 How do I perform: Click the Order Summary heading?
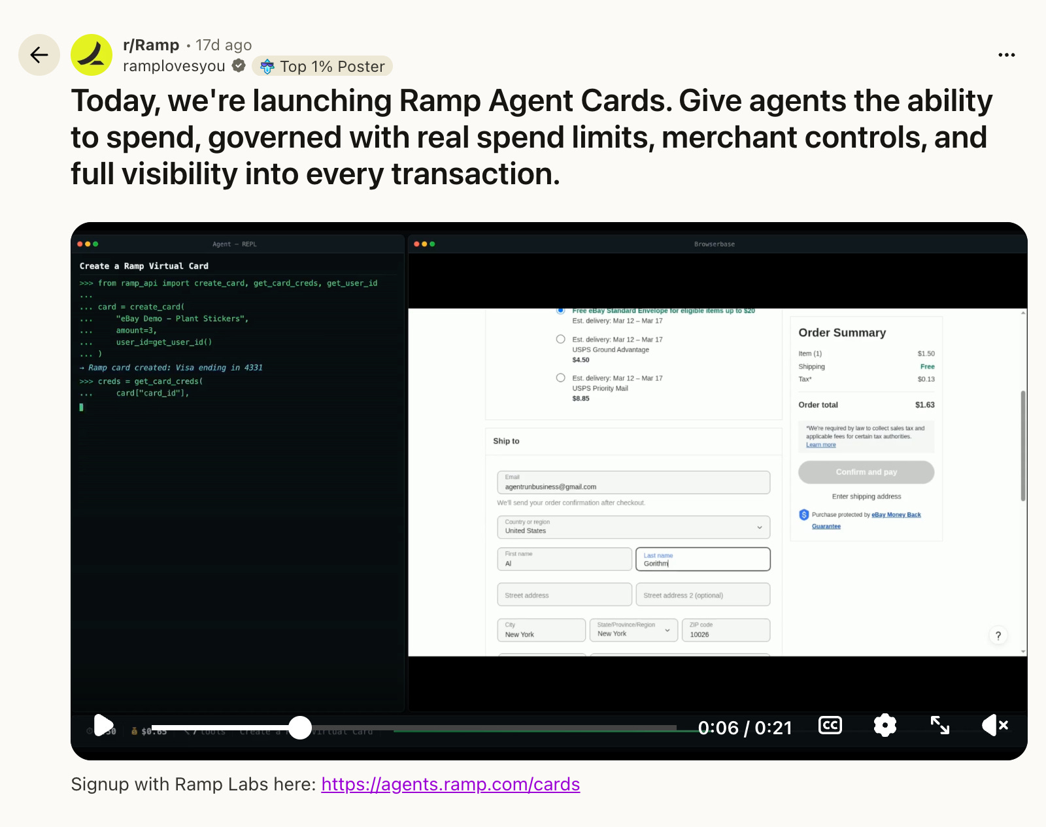click(x=842, y=332)
